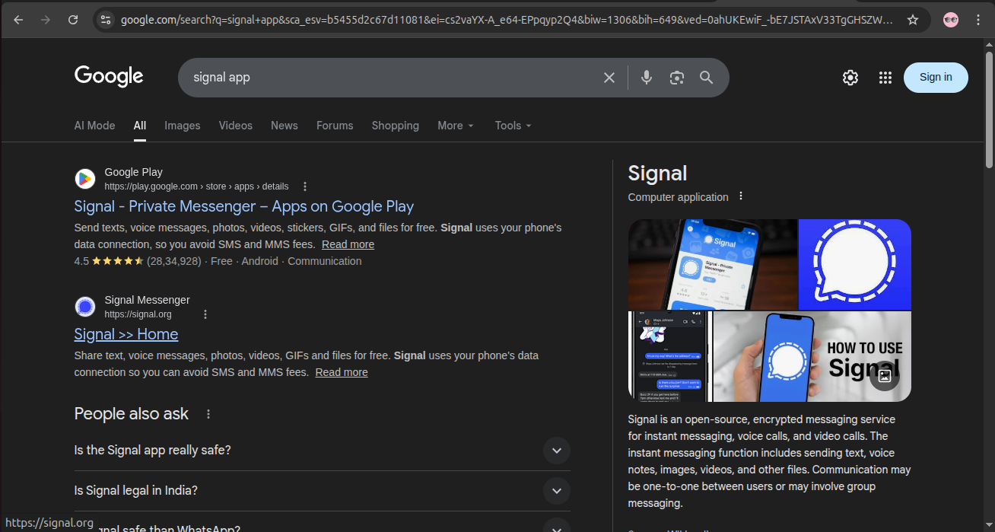Click the microphone voice search icon

(x=647, y=78)
